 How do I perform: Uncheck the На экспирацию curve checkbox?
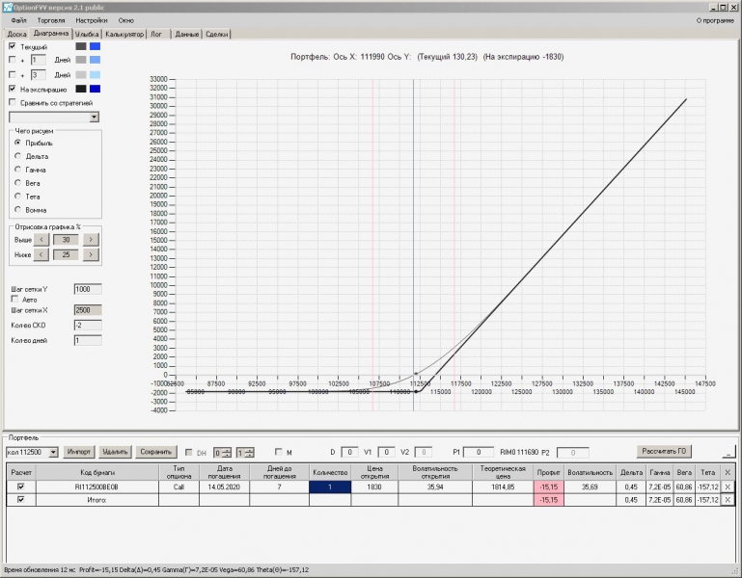[x=13, y=89]
